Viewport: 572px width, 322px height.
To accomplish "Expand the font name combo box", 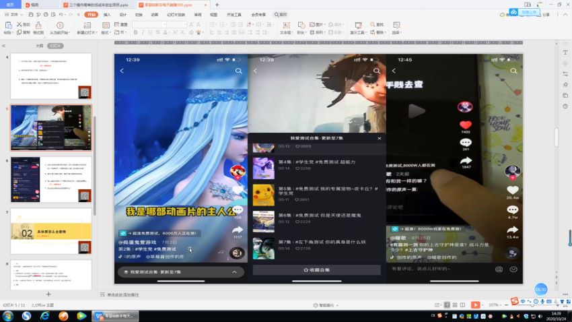I will click(164, 24).
